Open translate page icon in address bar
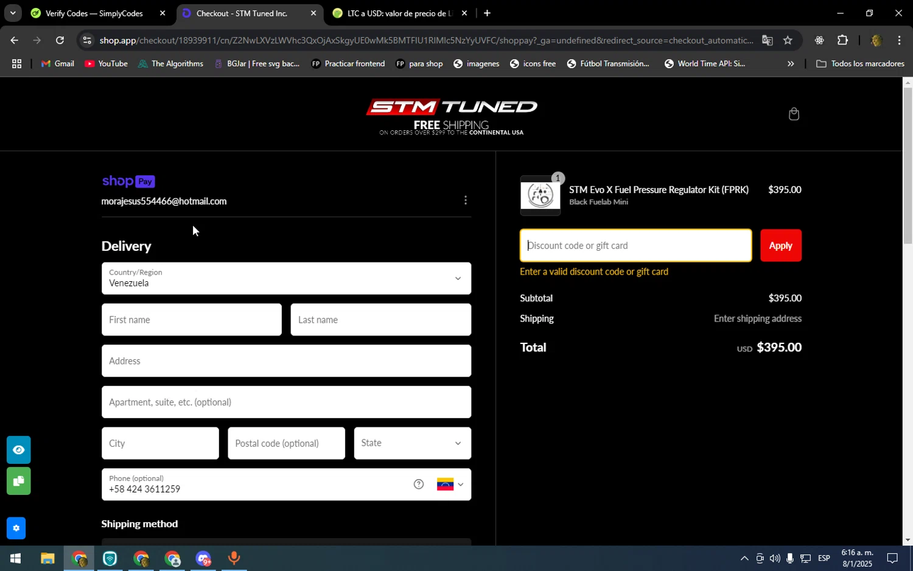The height and width of the screenshot is (571, 913). point(767,40)
